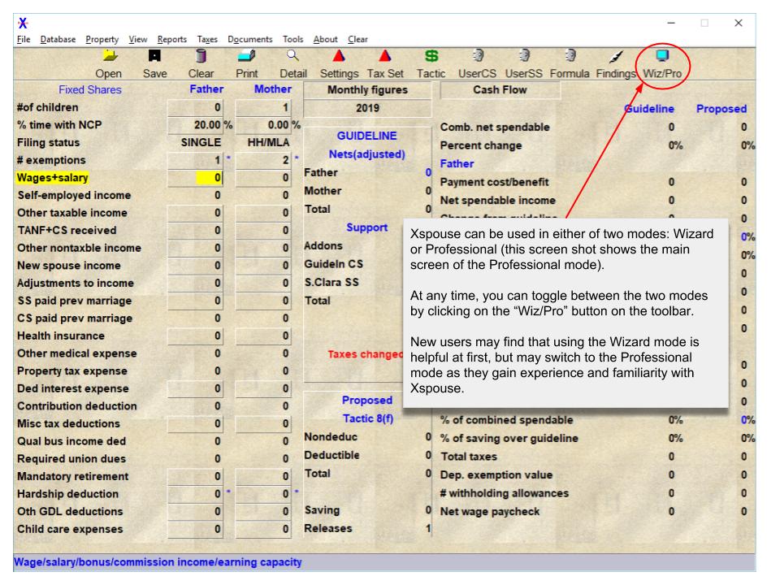Click the UserCS toolbar icon

(x=478, y=56)
